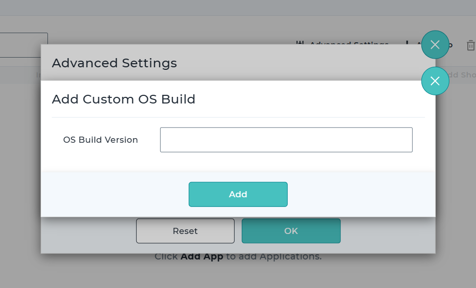Click the sliders icon beside Advanced Settings

(x=300, y=43)
